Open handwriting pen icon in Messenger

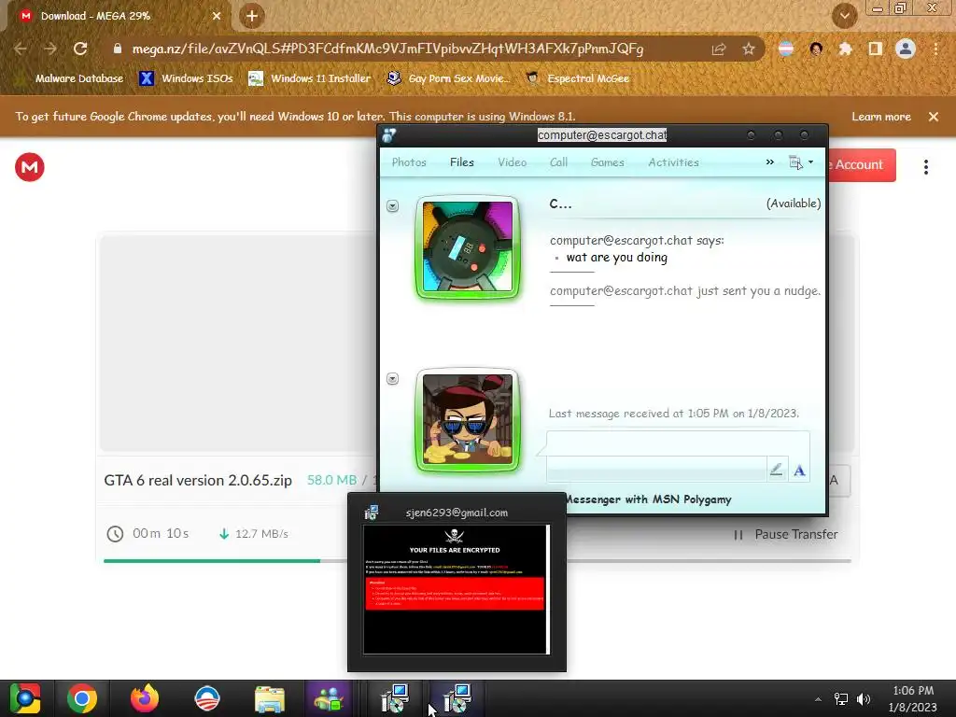[776, 470]
